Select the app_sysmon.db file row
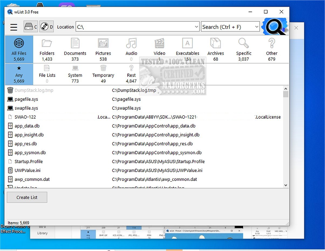The width and height of the screenshot is (325, 251). [144, 153]
